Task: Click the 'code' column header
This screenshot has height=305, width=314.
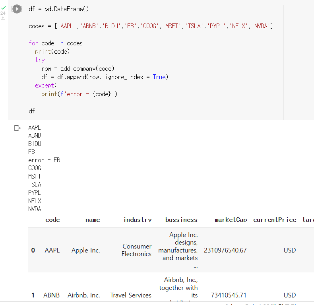Action: (52, 220)
